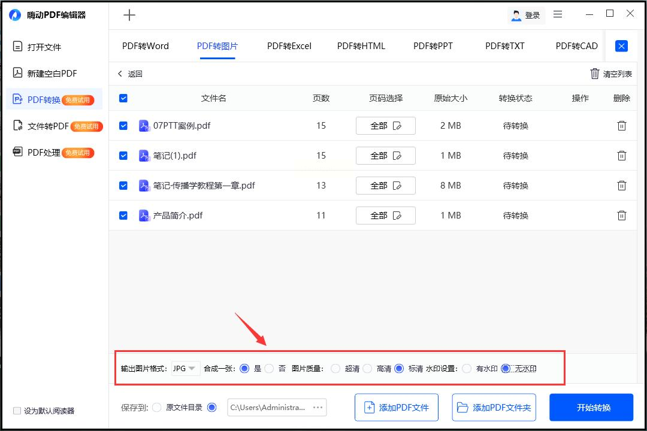The height and width of the screenshot is (431, 647).
Task: Toggle the select-all checkbox in header
Action: tap(123, 98)
